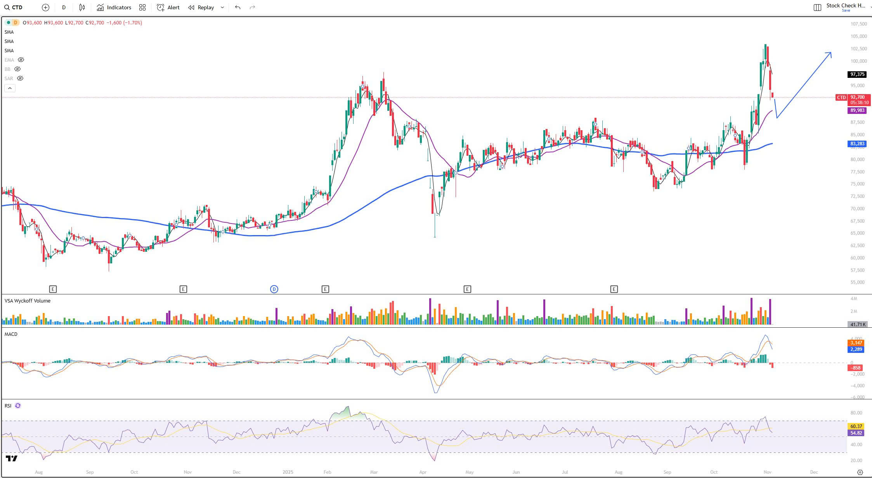Viewport: 872px width, 478px height.
Task: Click the undo arrow
Action: click(238, 7)
